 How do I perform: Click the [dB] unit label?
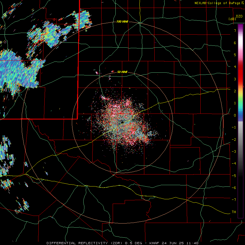pos(232,19)
